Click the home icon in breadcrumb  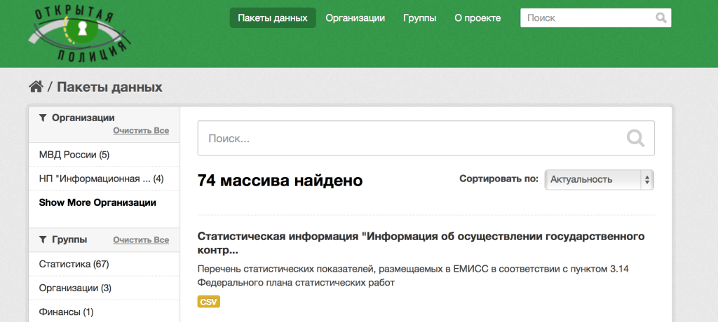coord(36,87)
